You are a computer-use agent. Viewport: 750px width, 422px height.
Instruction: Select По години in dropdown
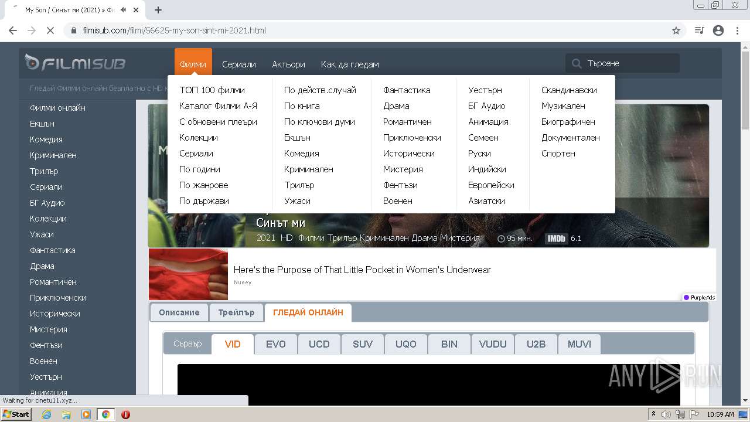point(200,169)
